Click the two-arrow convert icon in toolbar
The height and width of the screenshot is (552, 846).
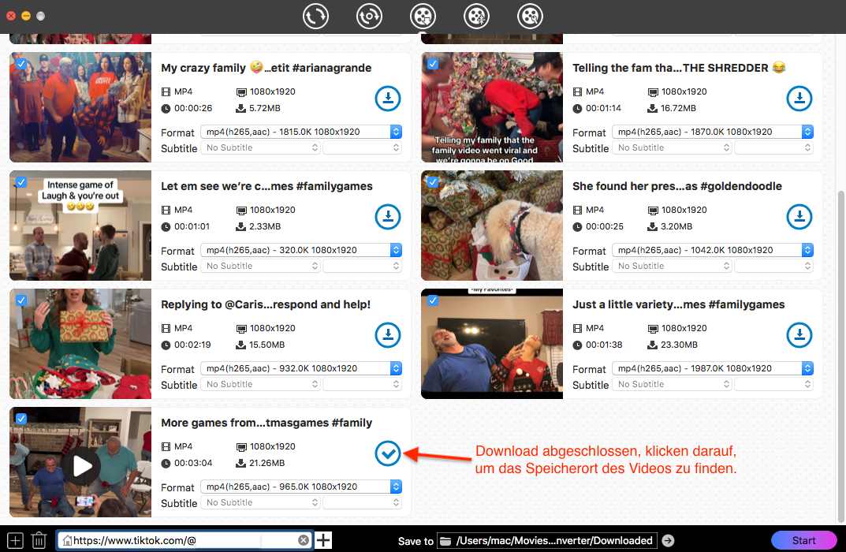316,16
